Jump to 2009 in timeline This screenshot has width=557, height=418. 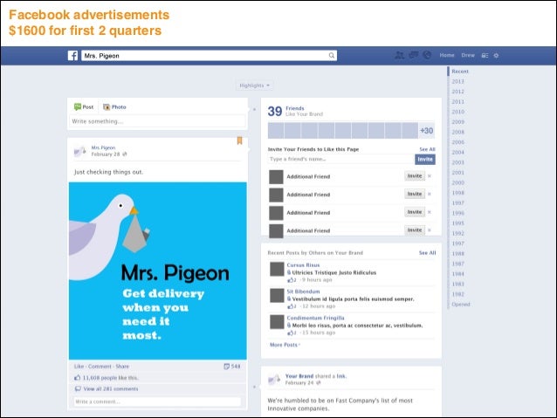point(457,122)
